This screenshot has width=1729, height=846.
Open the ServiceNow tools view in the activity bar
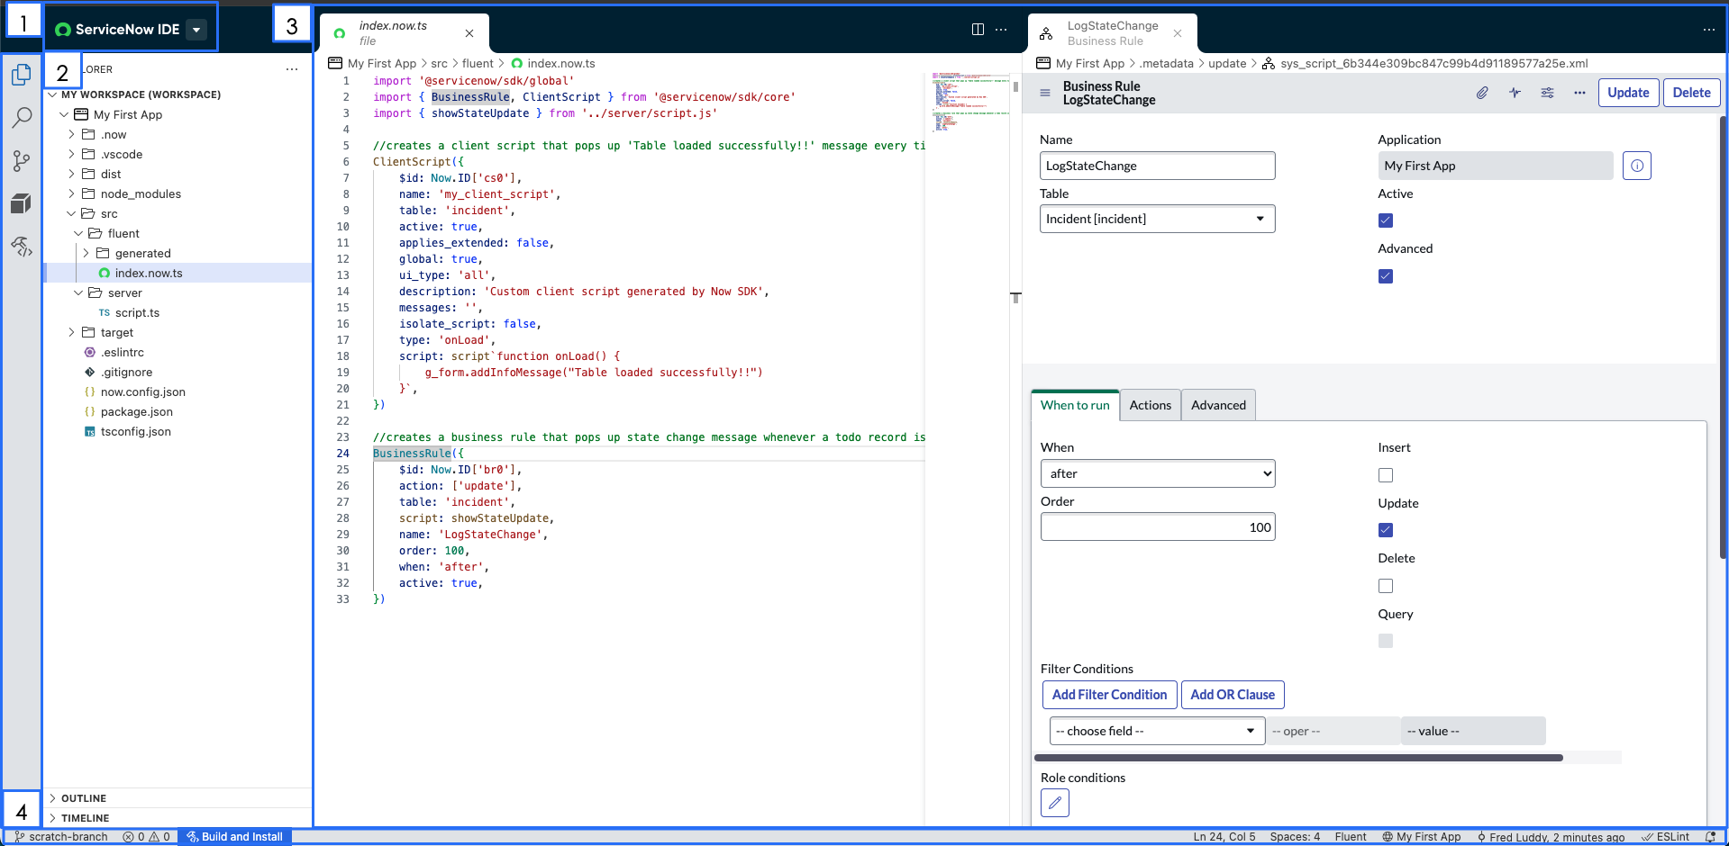pyautogui.click(x=22, y=247)
